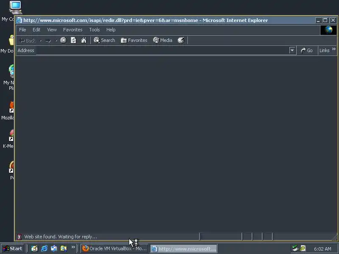
Task: Expand the Address bar dropdown list
Action: (x=292, y=50)
